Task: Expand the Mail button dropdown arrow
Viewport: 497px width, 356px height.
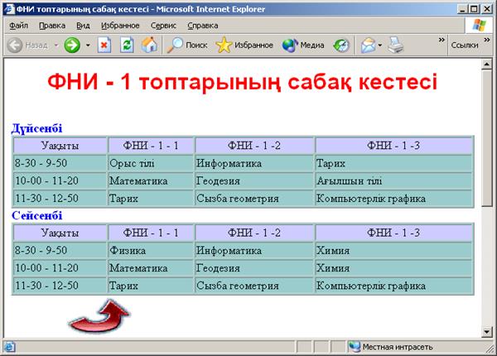Action: point(380,46)
